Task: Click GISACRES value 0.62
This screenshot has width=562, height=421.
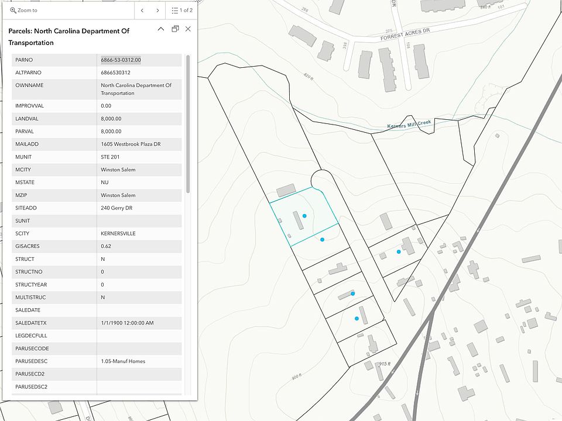Action: tap(106, 246)
